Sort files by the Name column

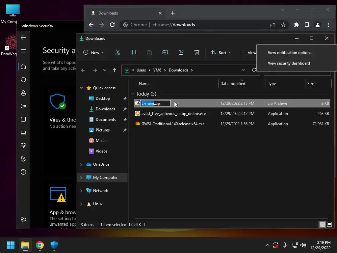pyautogui.click(x=144, y=84)
